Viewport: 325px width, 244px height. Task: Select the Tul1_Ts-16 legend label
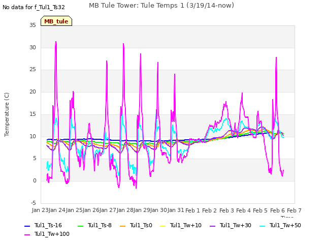click(48, 225)
